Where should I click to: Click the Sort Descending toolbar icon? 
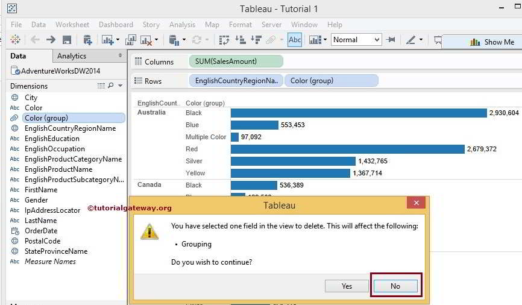coord(256,40)
